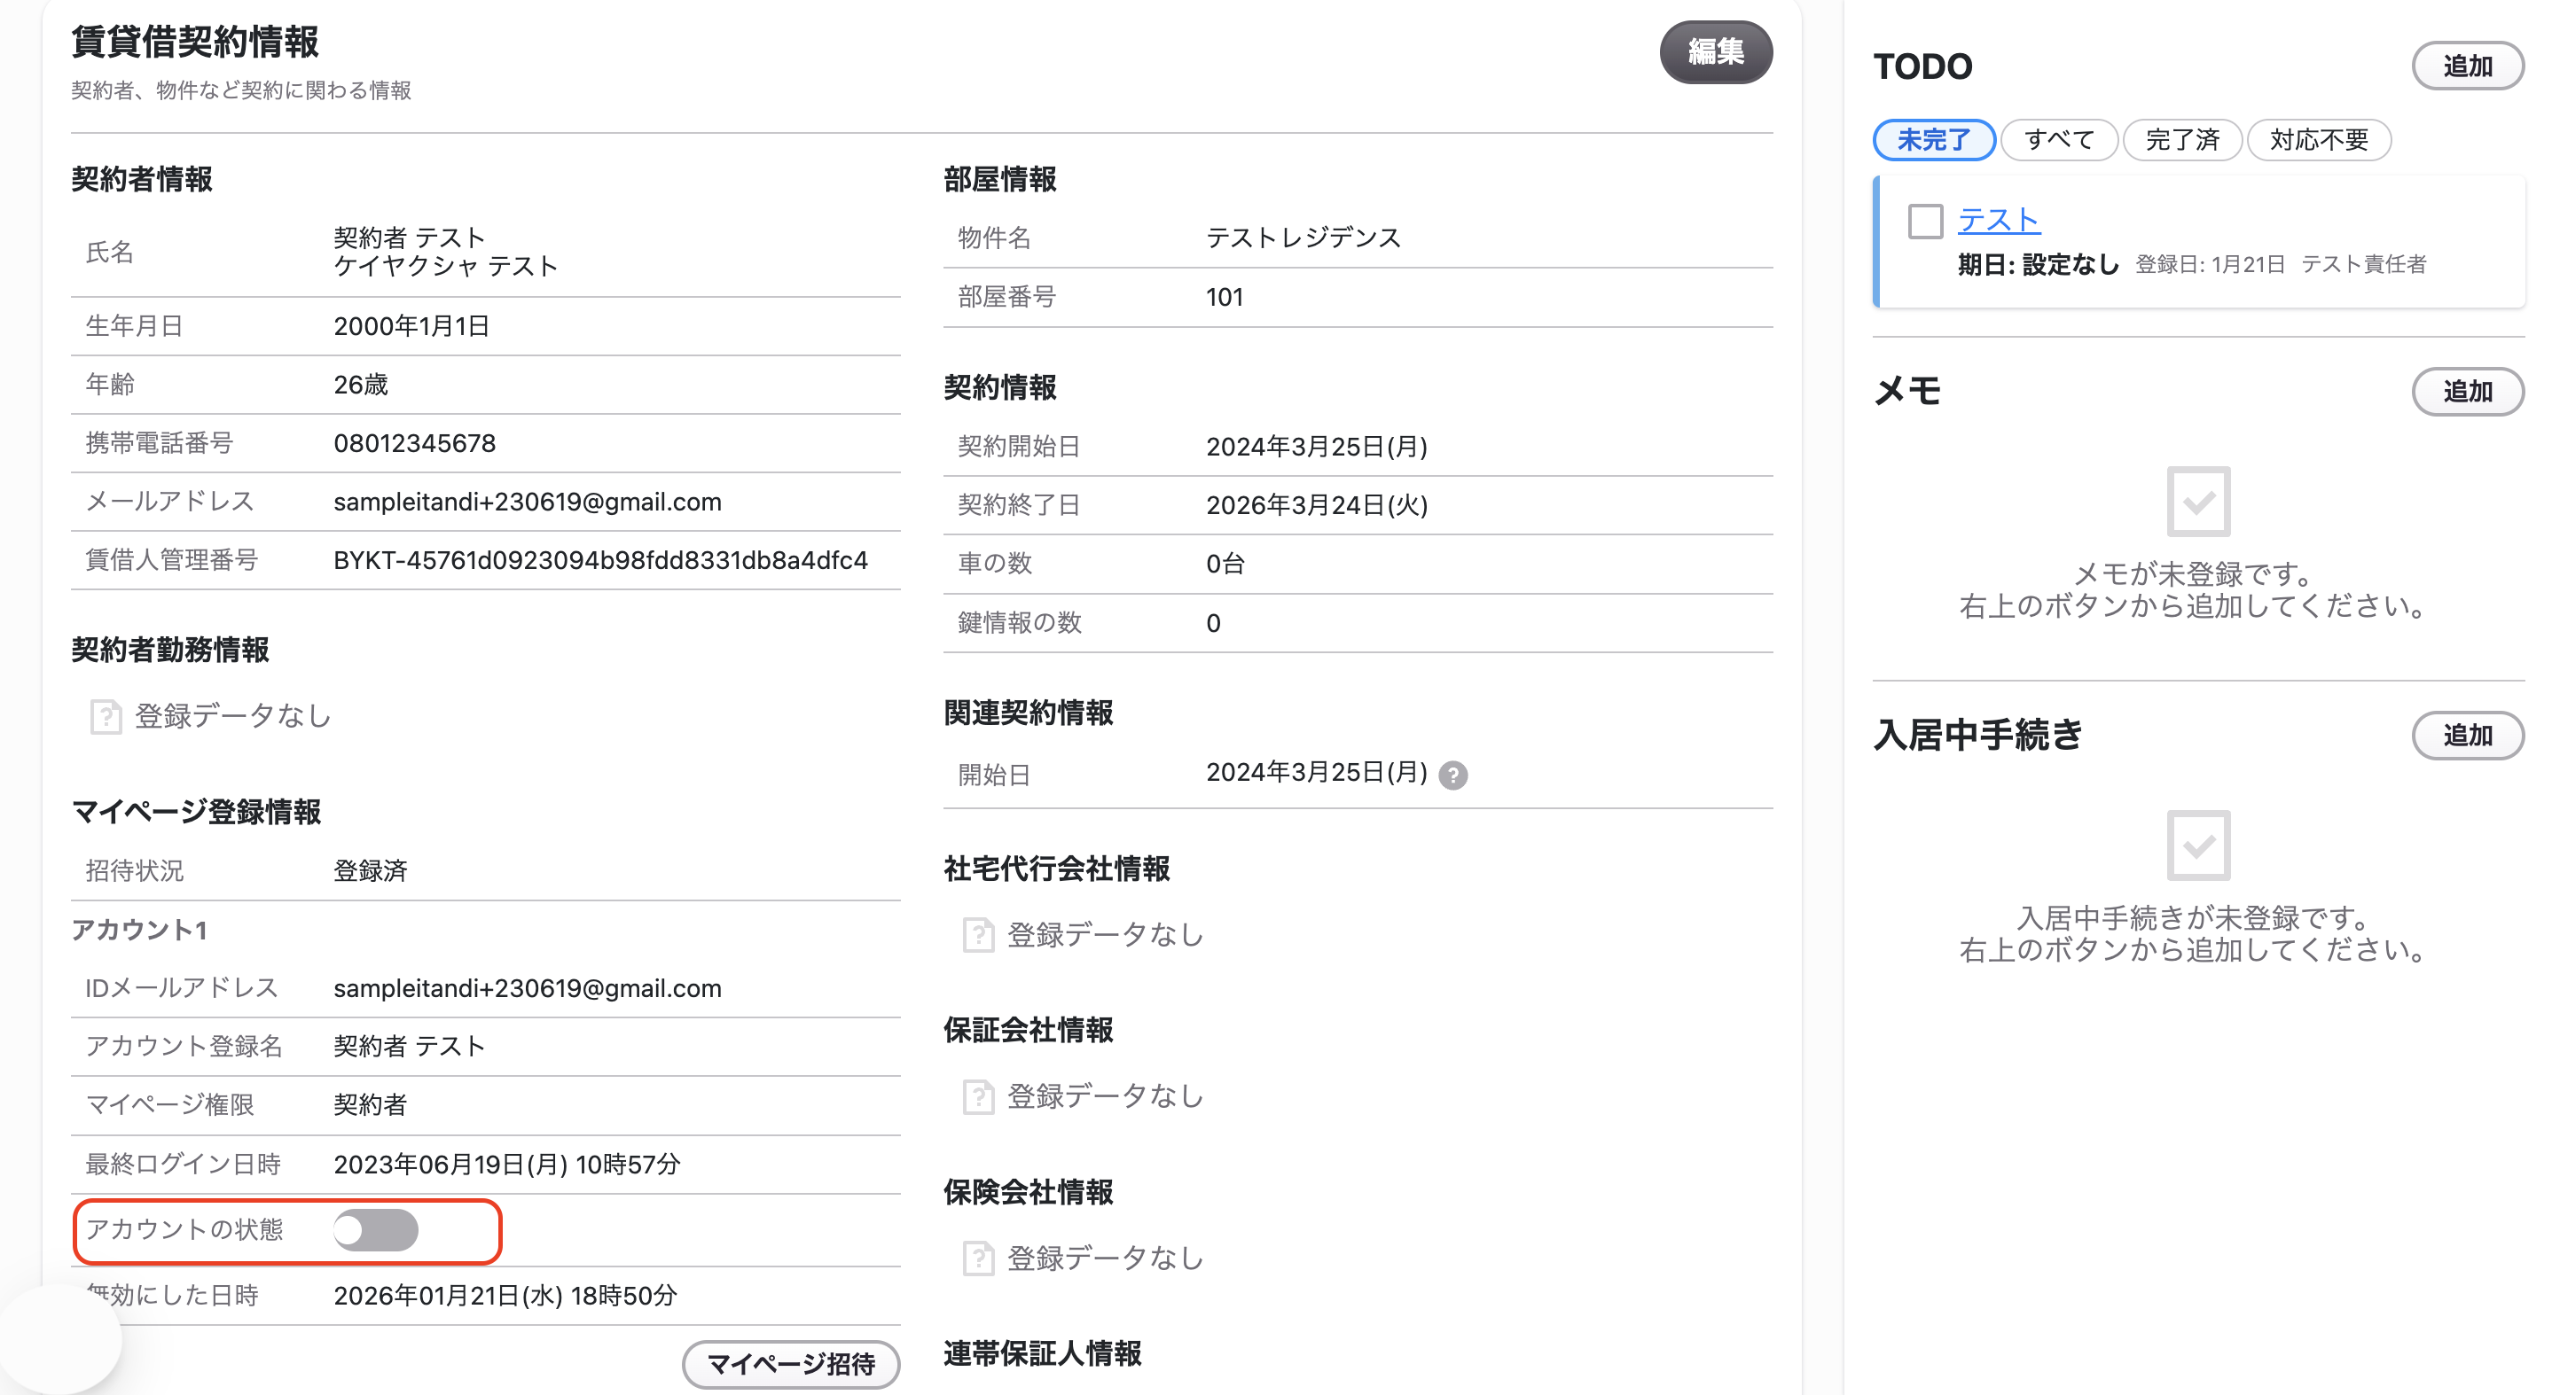Image resolution: width=2552 pixels, height=1395 pixels.
Task: Toggle the アカウントの状態 switch
Action: coord(375,1229)
